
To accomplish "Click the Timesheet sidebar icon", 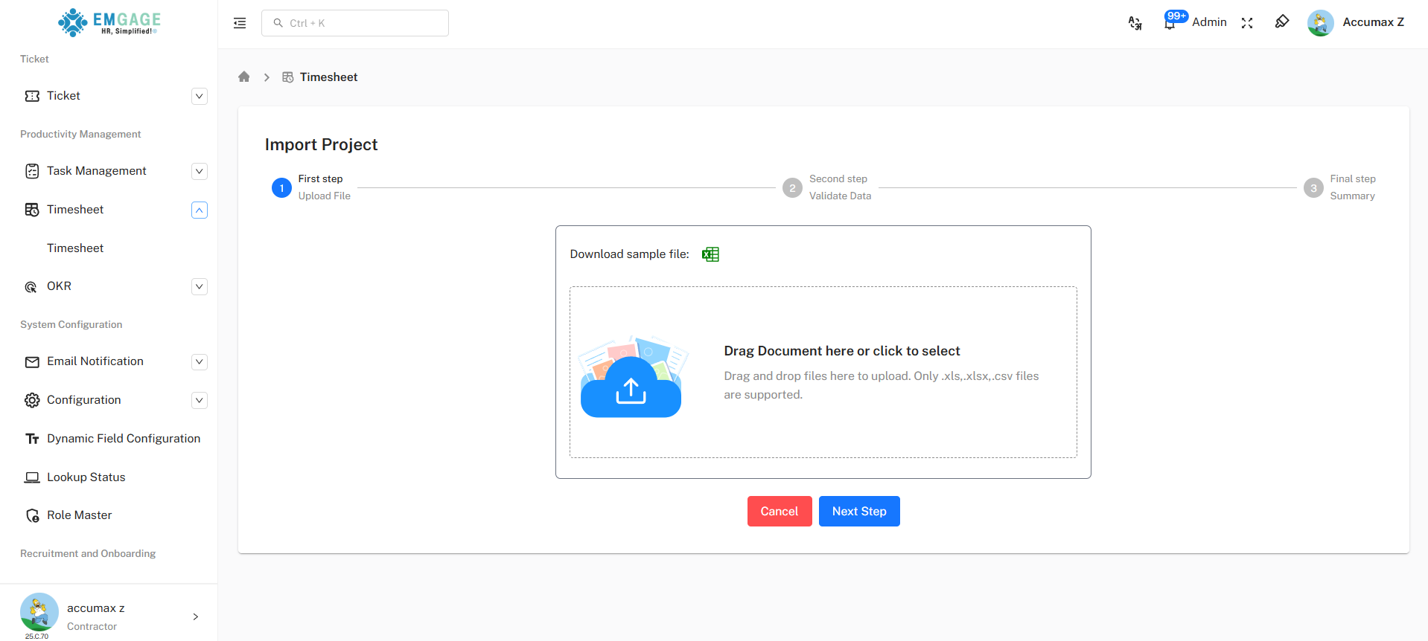I will point(32,210).
